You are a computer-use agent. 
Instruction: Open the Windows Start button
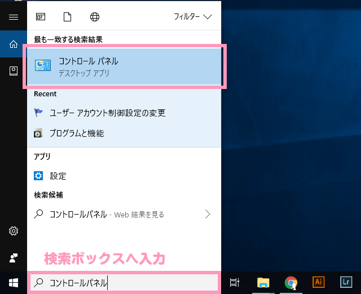point(14,283)
